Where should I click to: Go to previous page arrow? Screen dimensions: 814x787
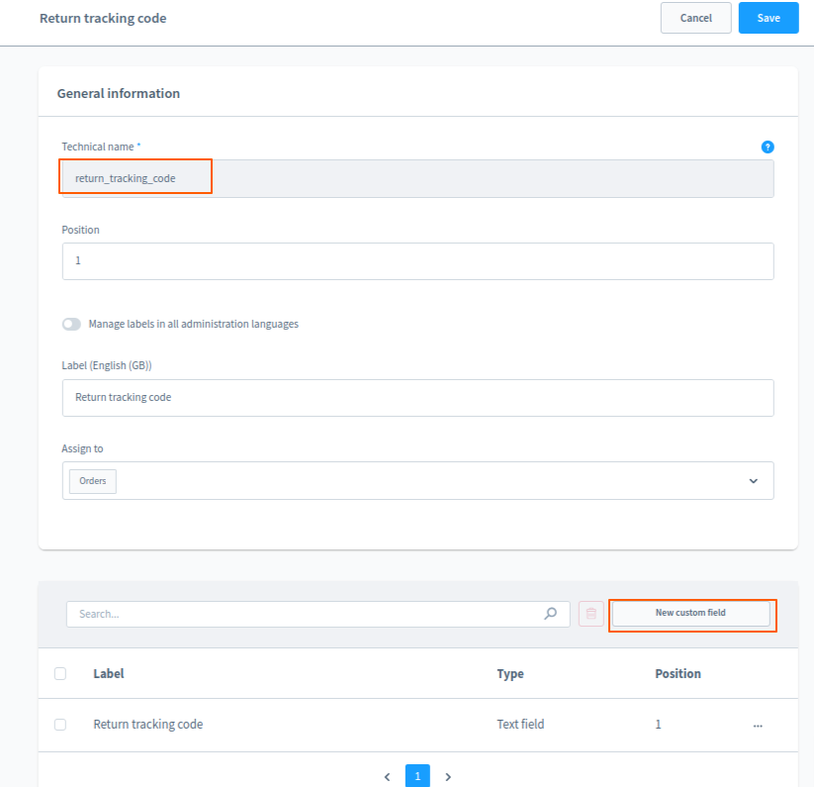pyautogui.click(x=387, y=776)
